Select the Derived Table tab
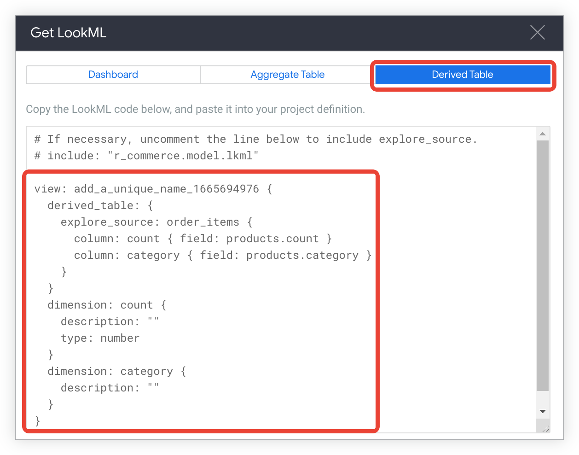The image size is (579, 455). coord(462,75)
